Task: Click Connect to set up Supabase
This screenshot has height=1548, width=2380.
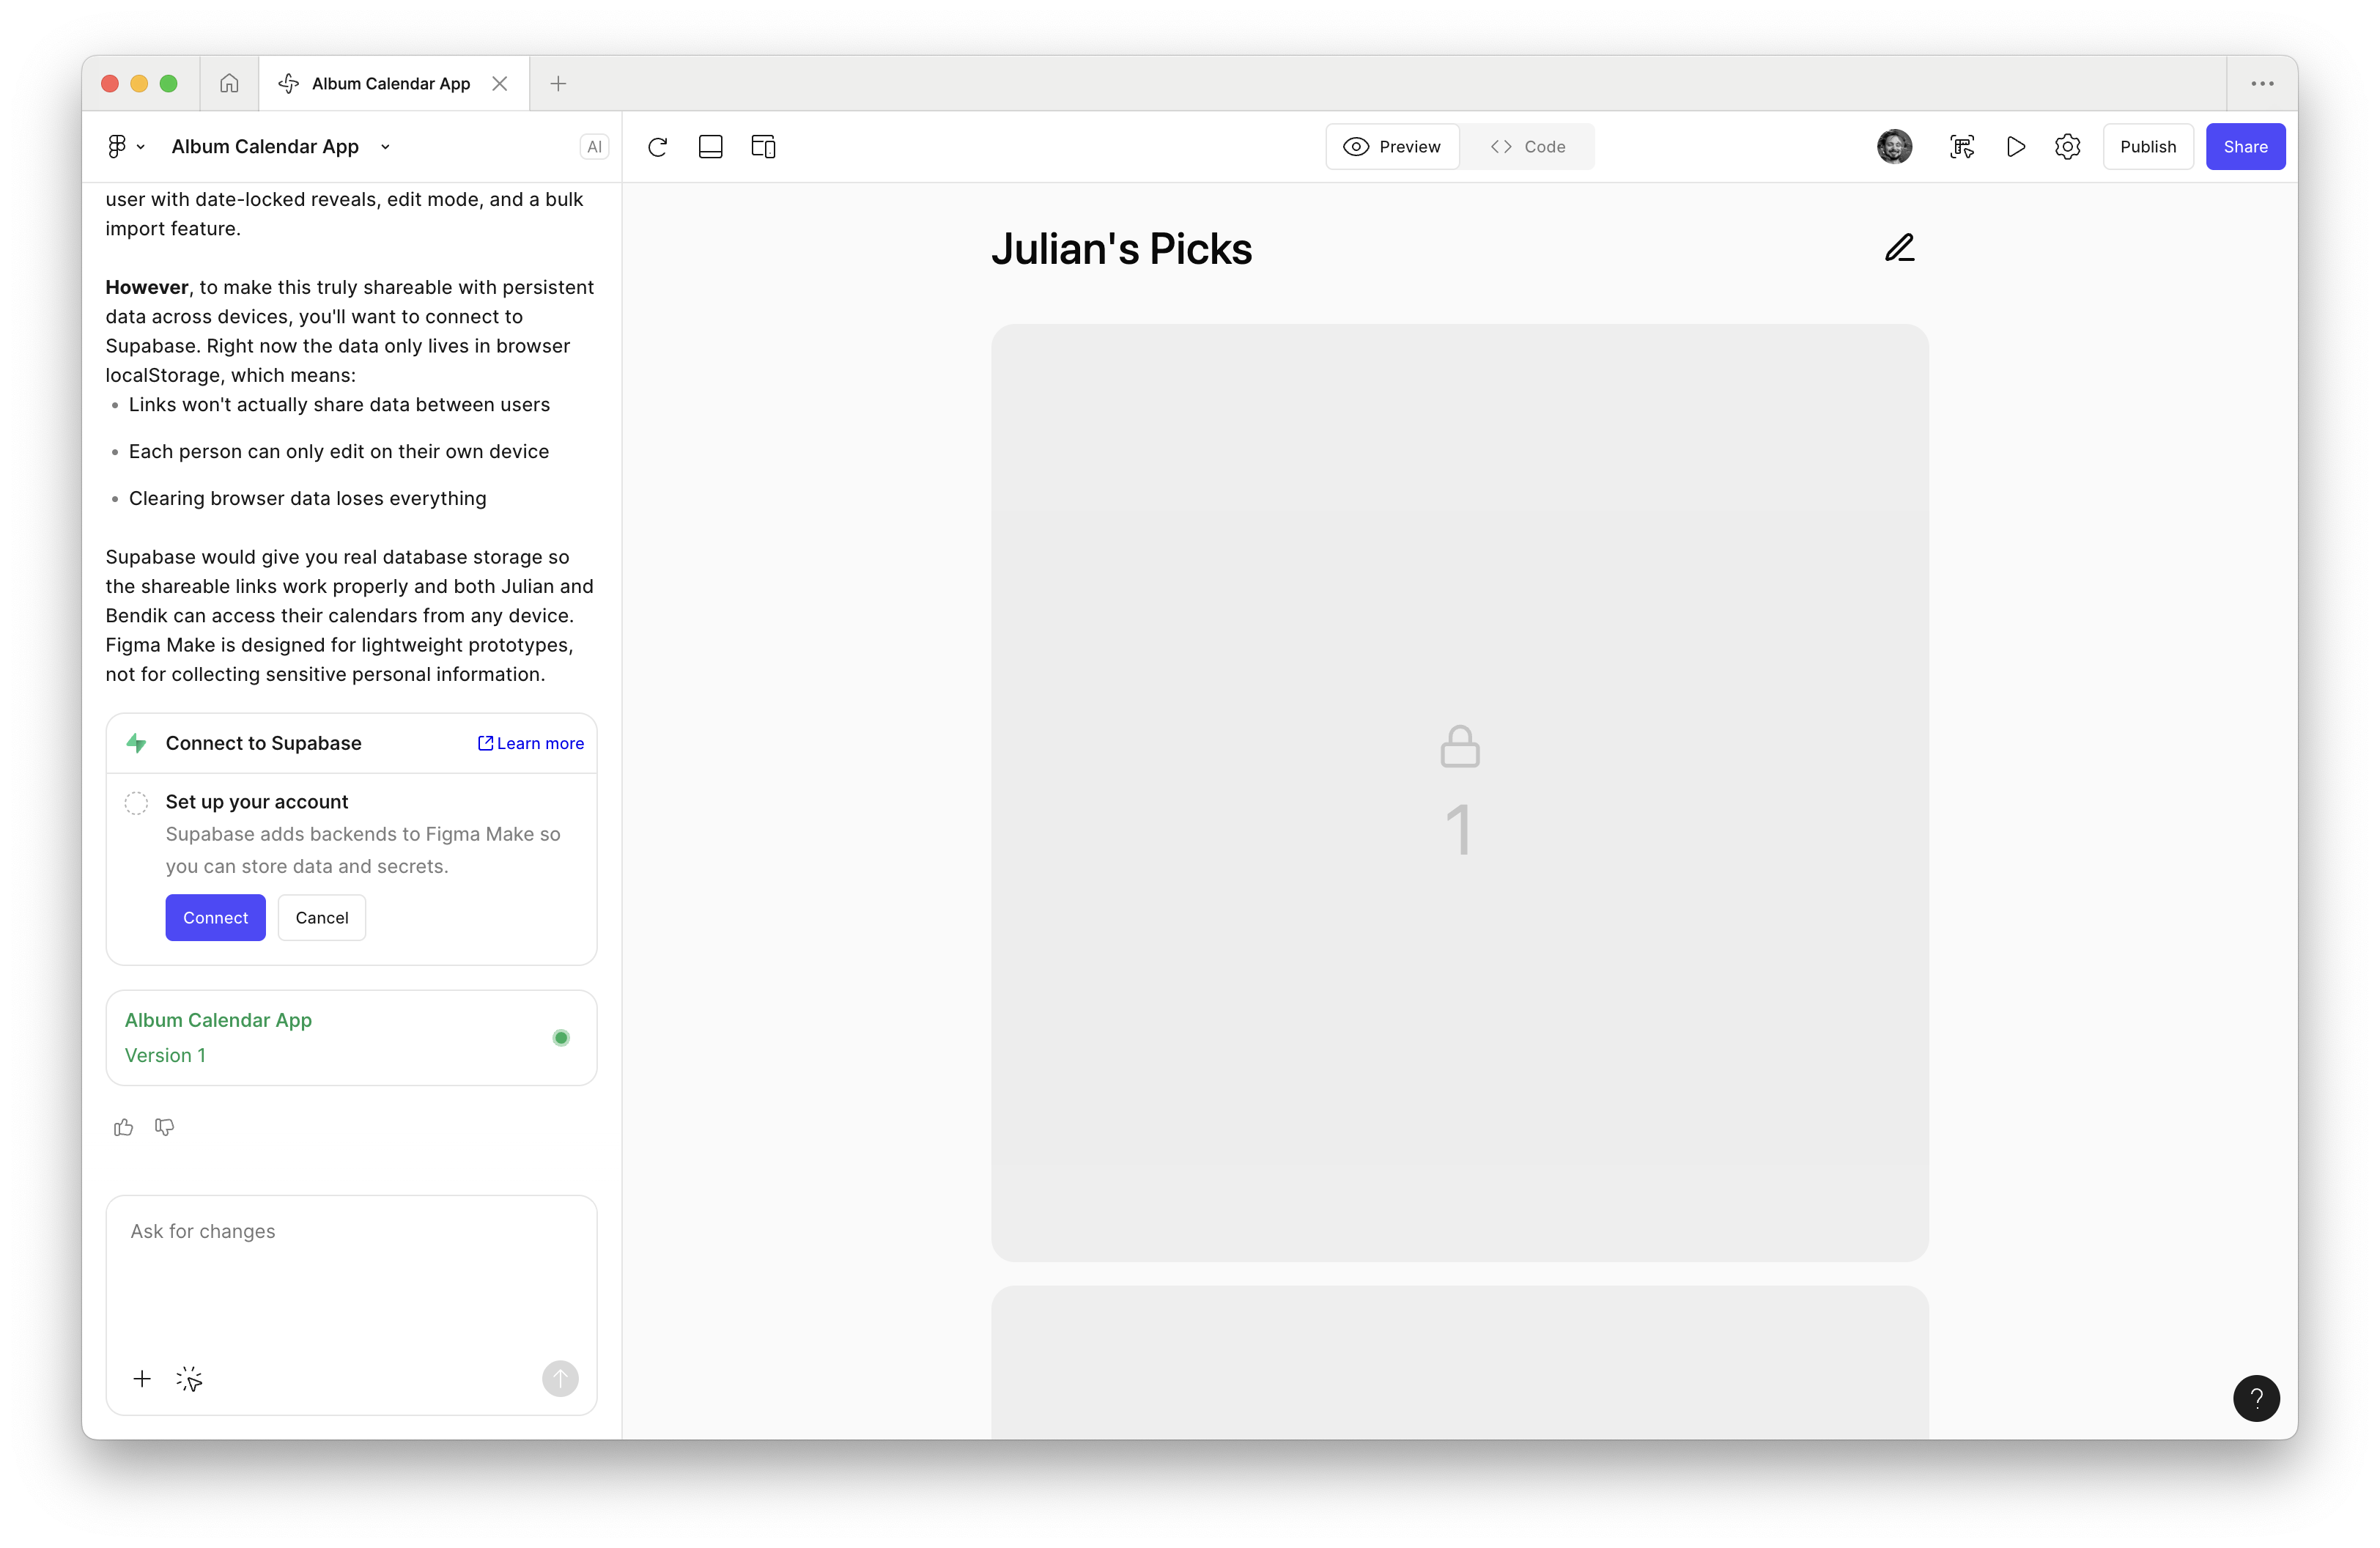Action: pos(215,917)
